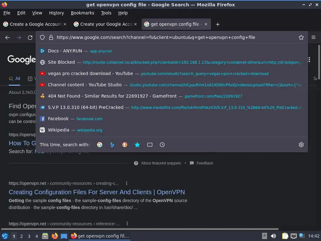This screenshot has width=321, height=241.
Task: Open volume control in system tray
Action: (273, 236)
